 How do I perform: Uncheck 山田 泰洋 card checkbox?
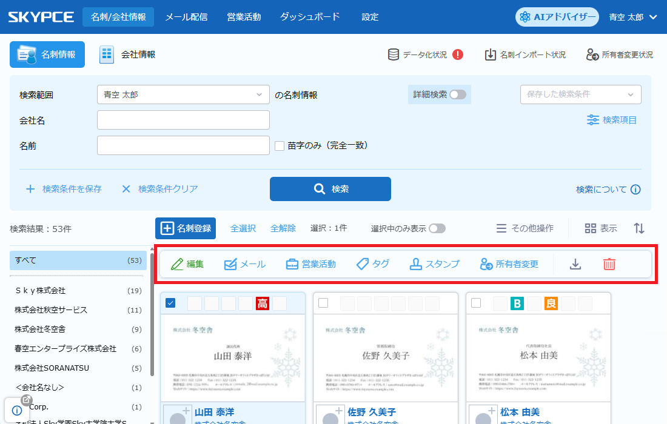170,303
